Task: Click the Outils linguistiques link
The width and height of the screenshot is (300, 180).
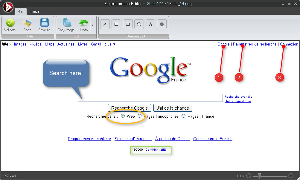Action: (238, 101)
